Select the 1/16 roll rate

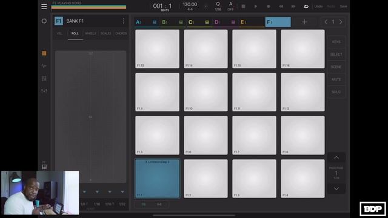point(97,204)
